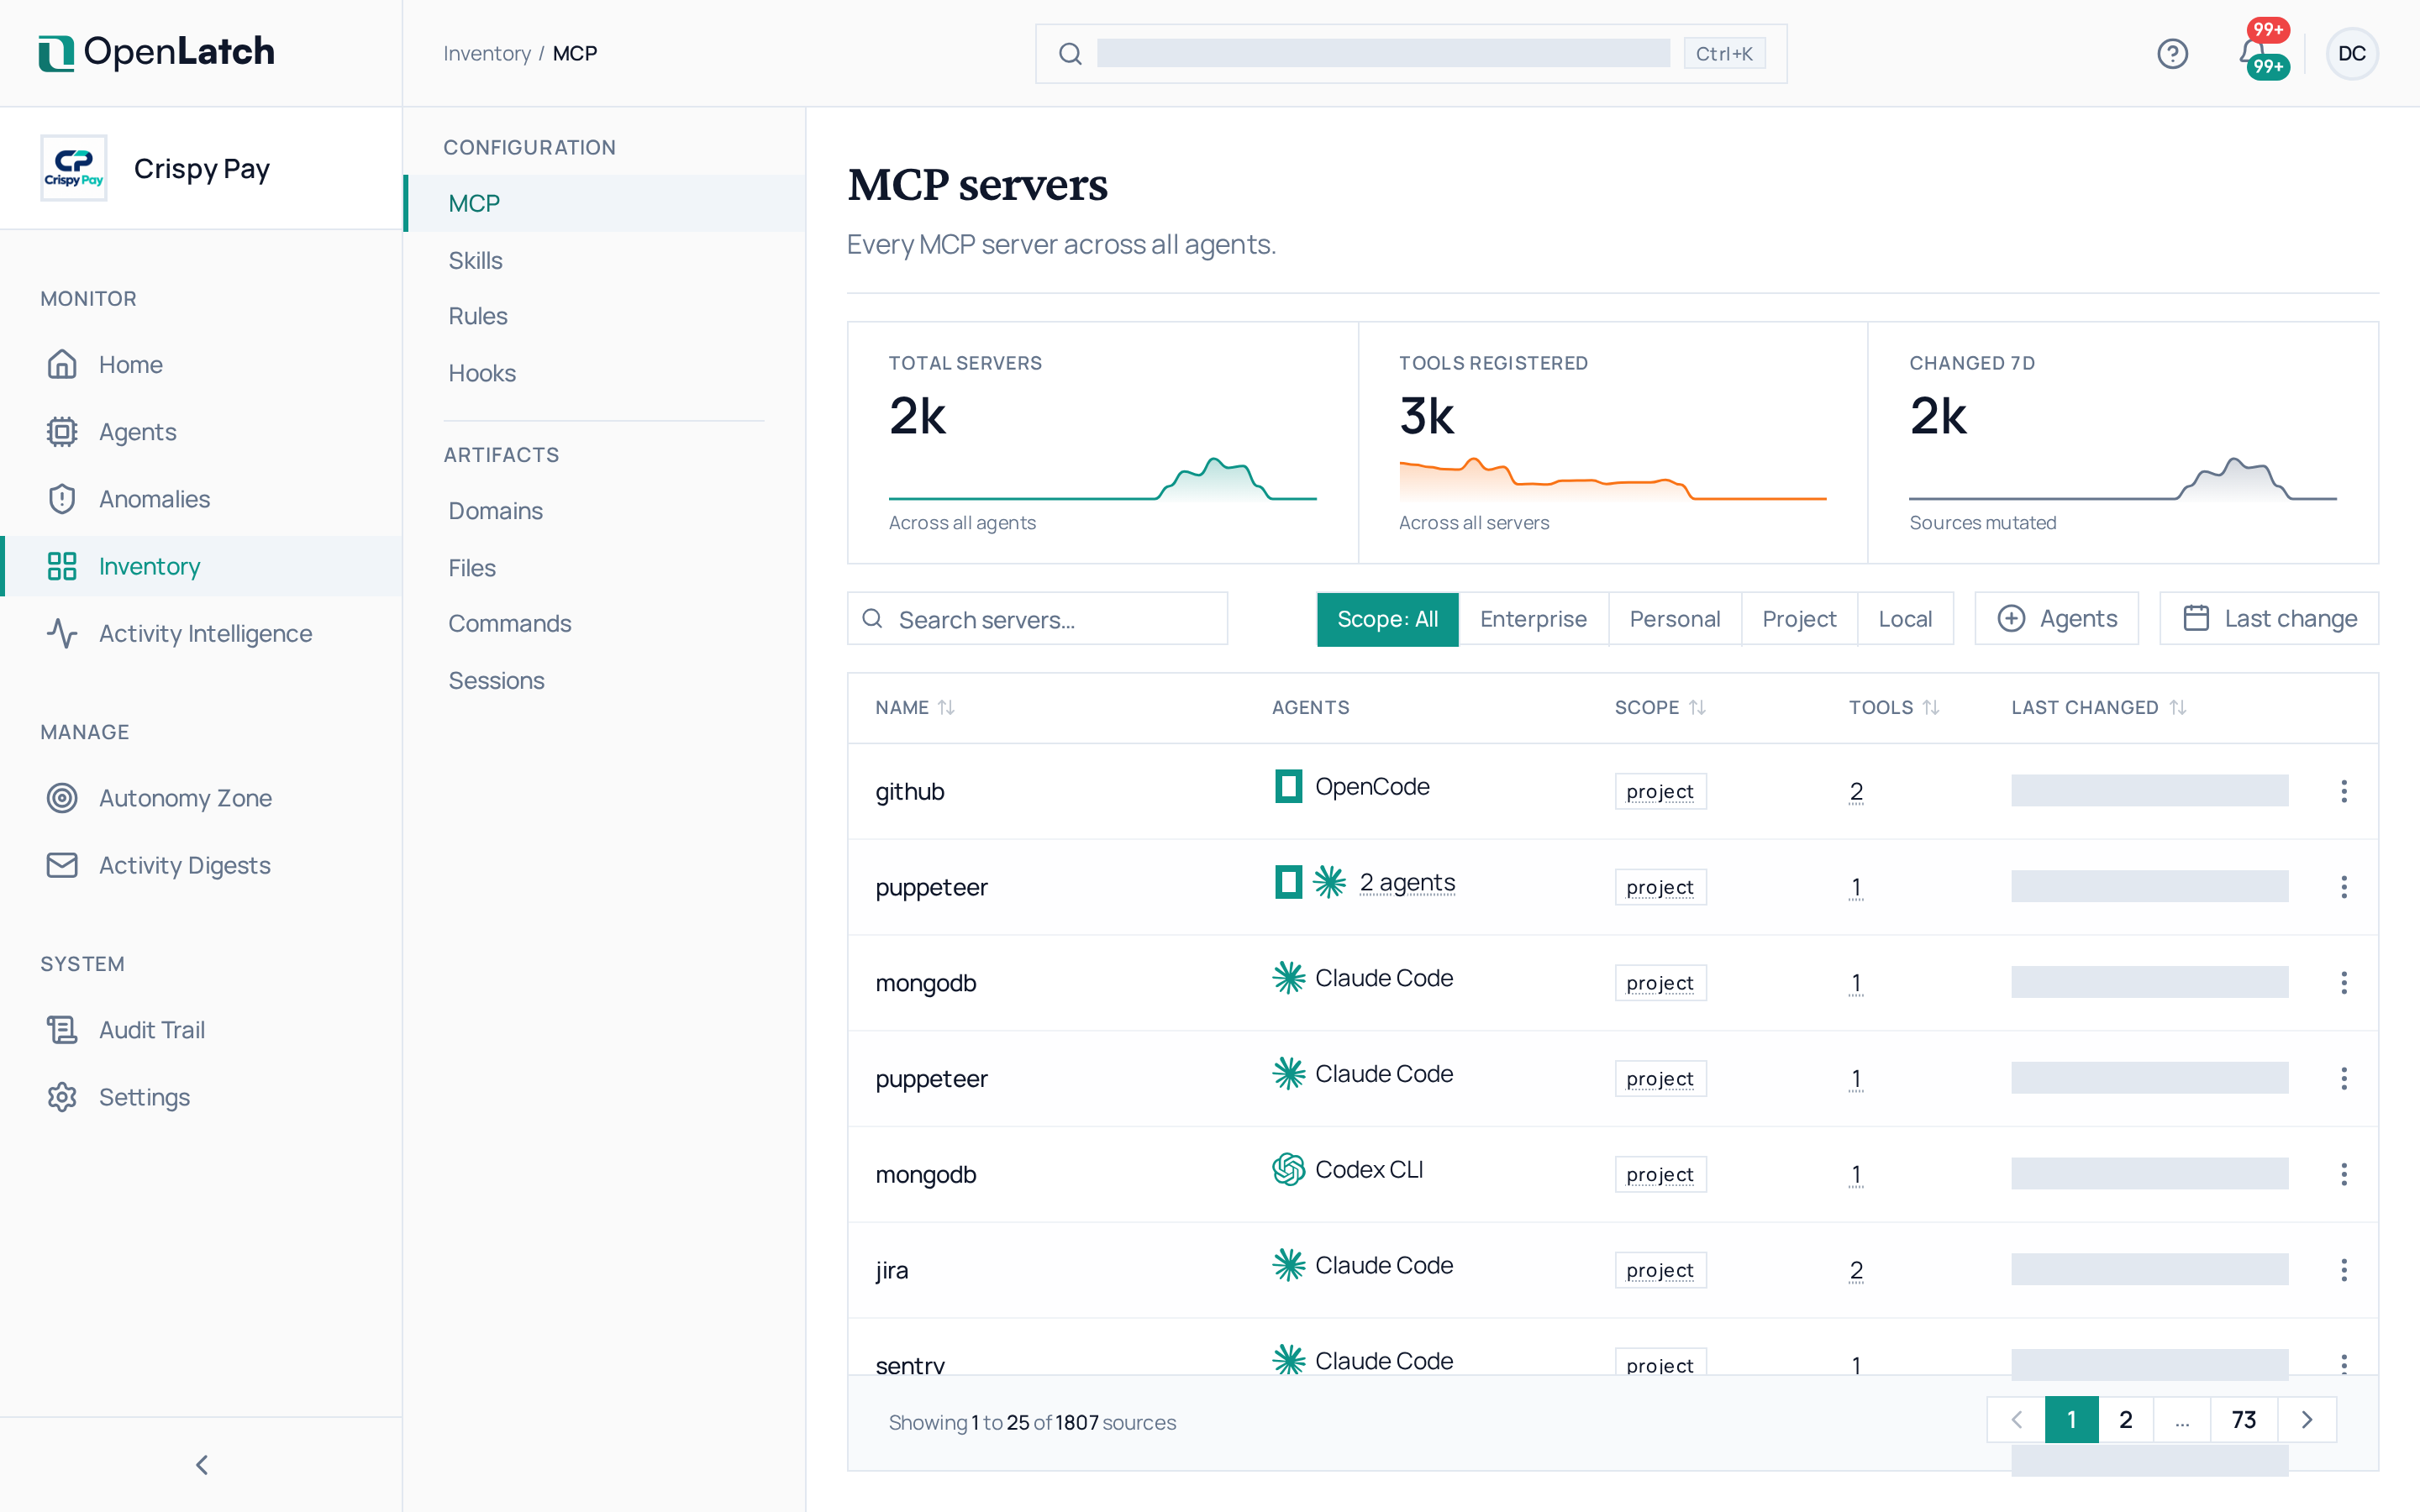The width and height of the screenshot is (2420, 1512).
Task: Select Skills under Configuration
Action: tap(604, 260)
